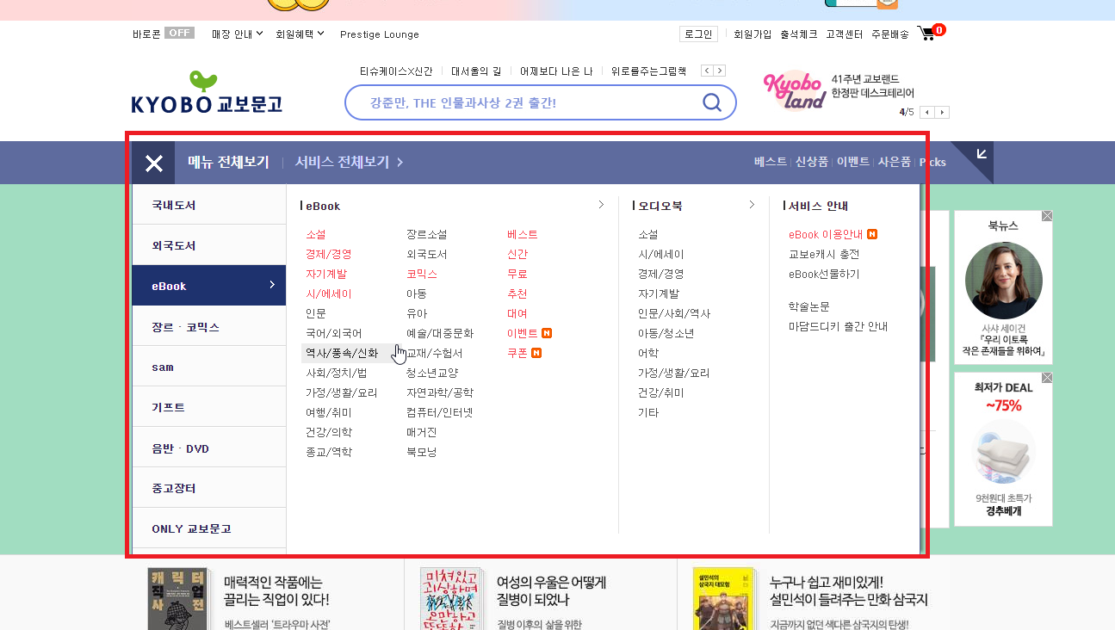Click the search magnifier icon
The height and width of the screenshot is (630, 1115).
[712, 103]
